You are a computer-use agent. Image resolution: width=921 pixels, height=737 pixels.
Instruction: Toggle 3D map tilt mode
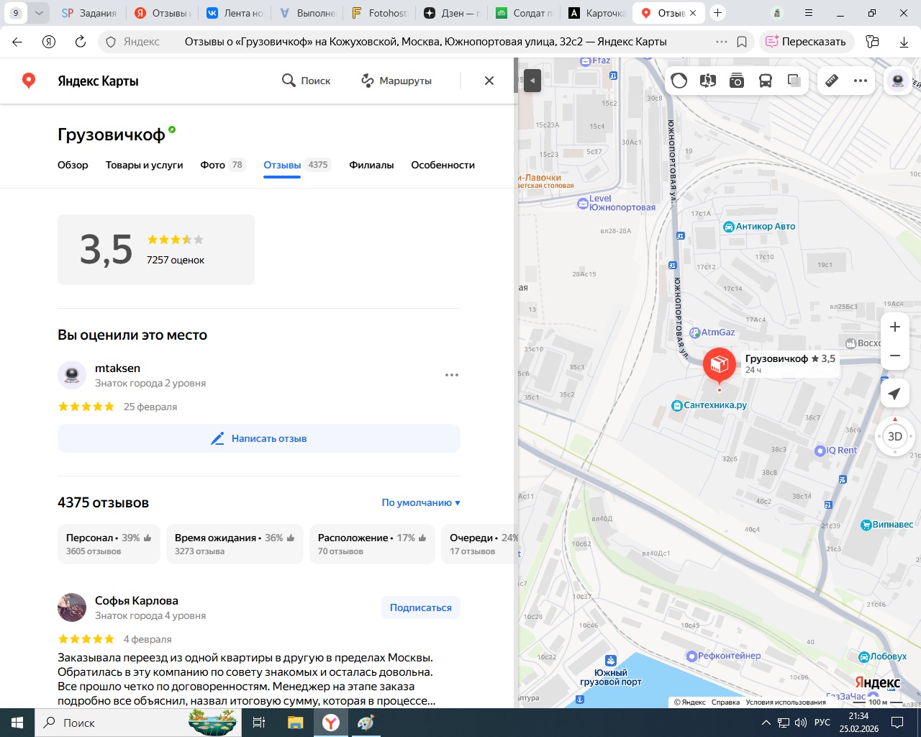[x=895, y=436]
